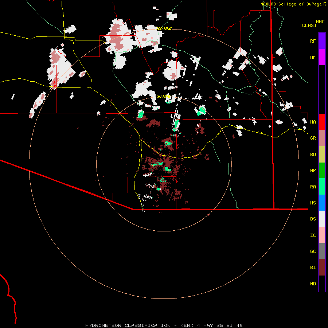Click the HA red legend swatch
This screenshot has height=328, width=328.
click(322, 122)
